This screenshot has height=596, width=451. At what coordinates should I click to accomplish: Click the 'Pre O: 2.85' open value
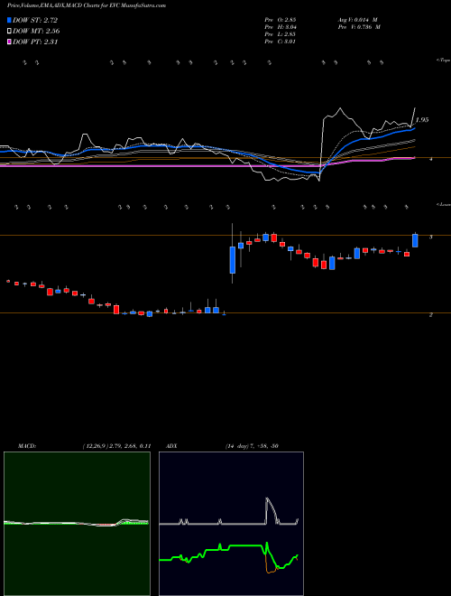pyautogui.click(x=281, y=20)
